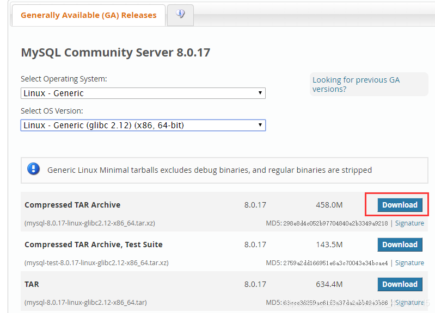
Task: Select the filename mysql-8.0.17-linux-glibc2.12-x86_64.tar
Action: click(85, 303)
